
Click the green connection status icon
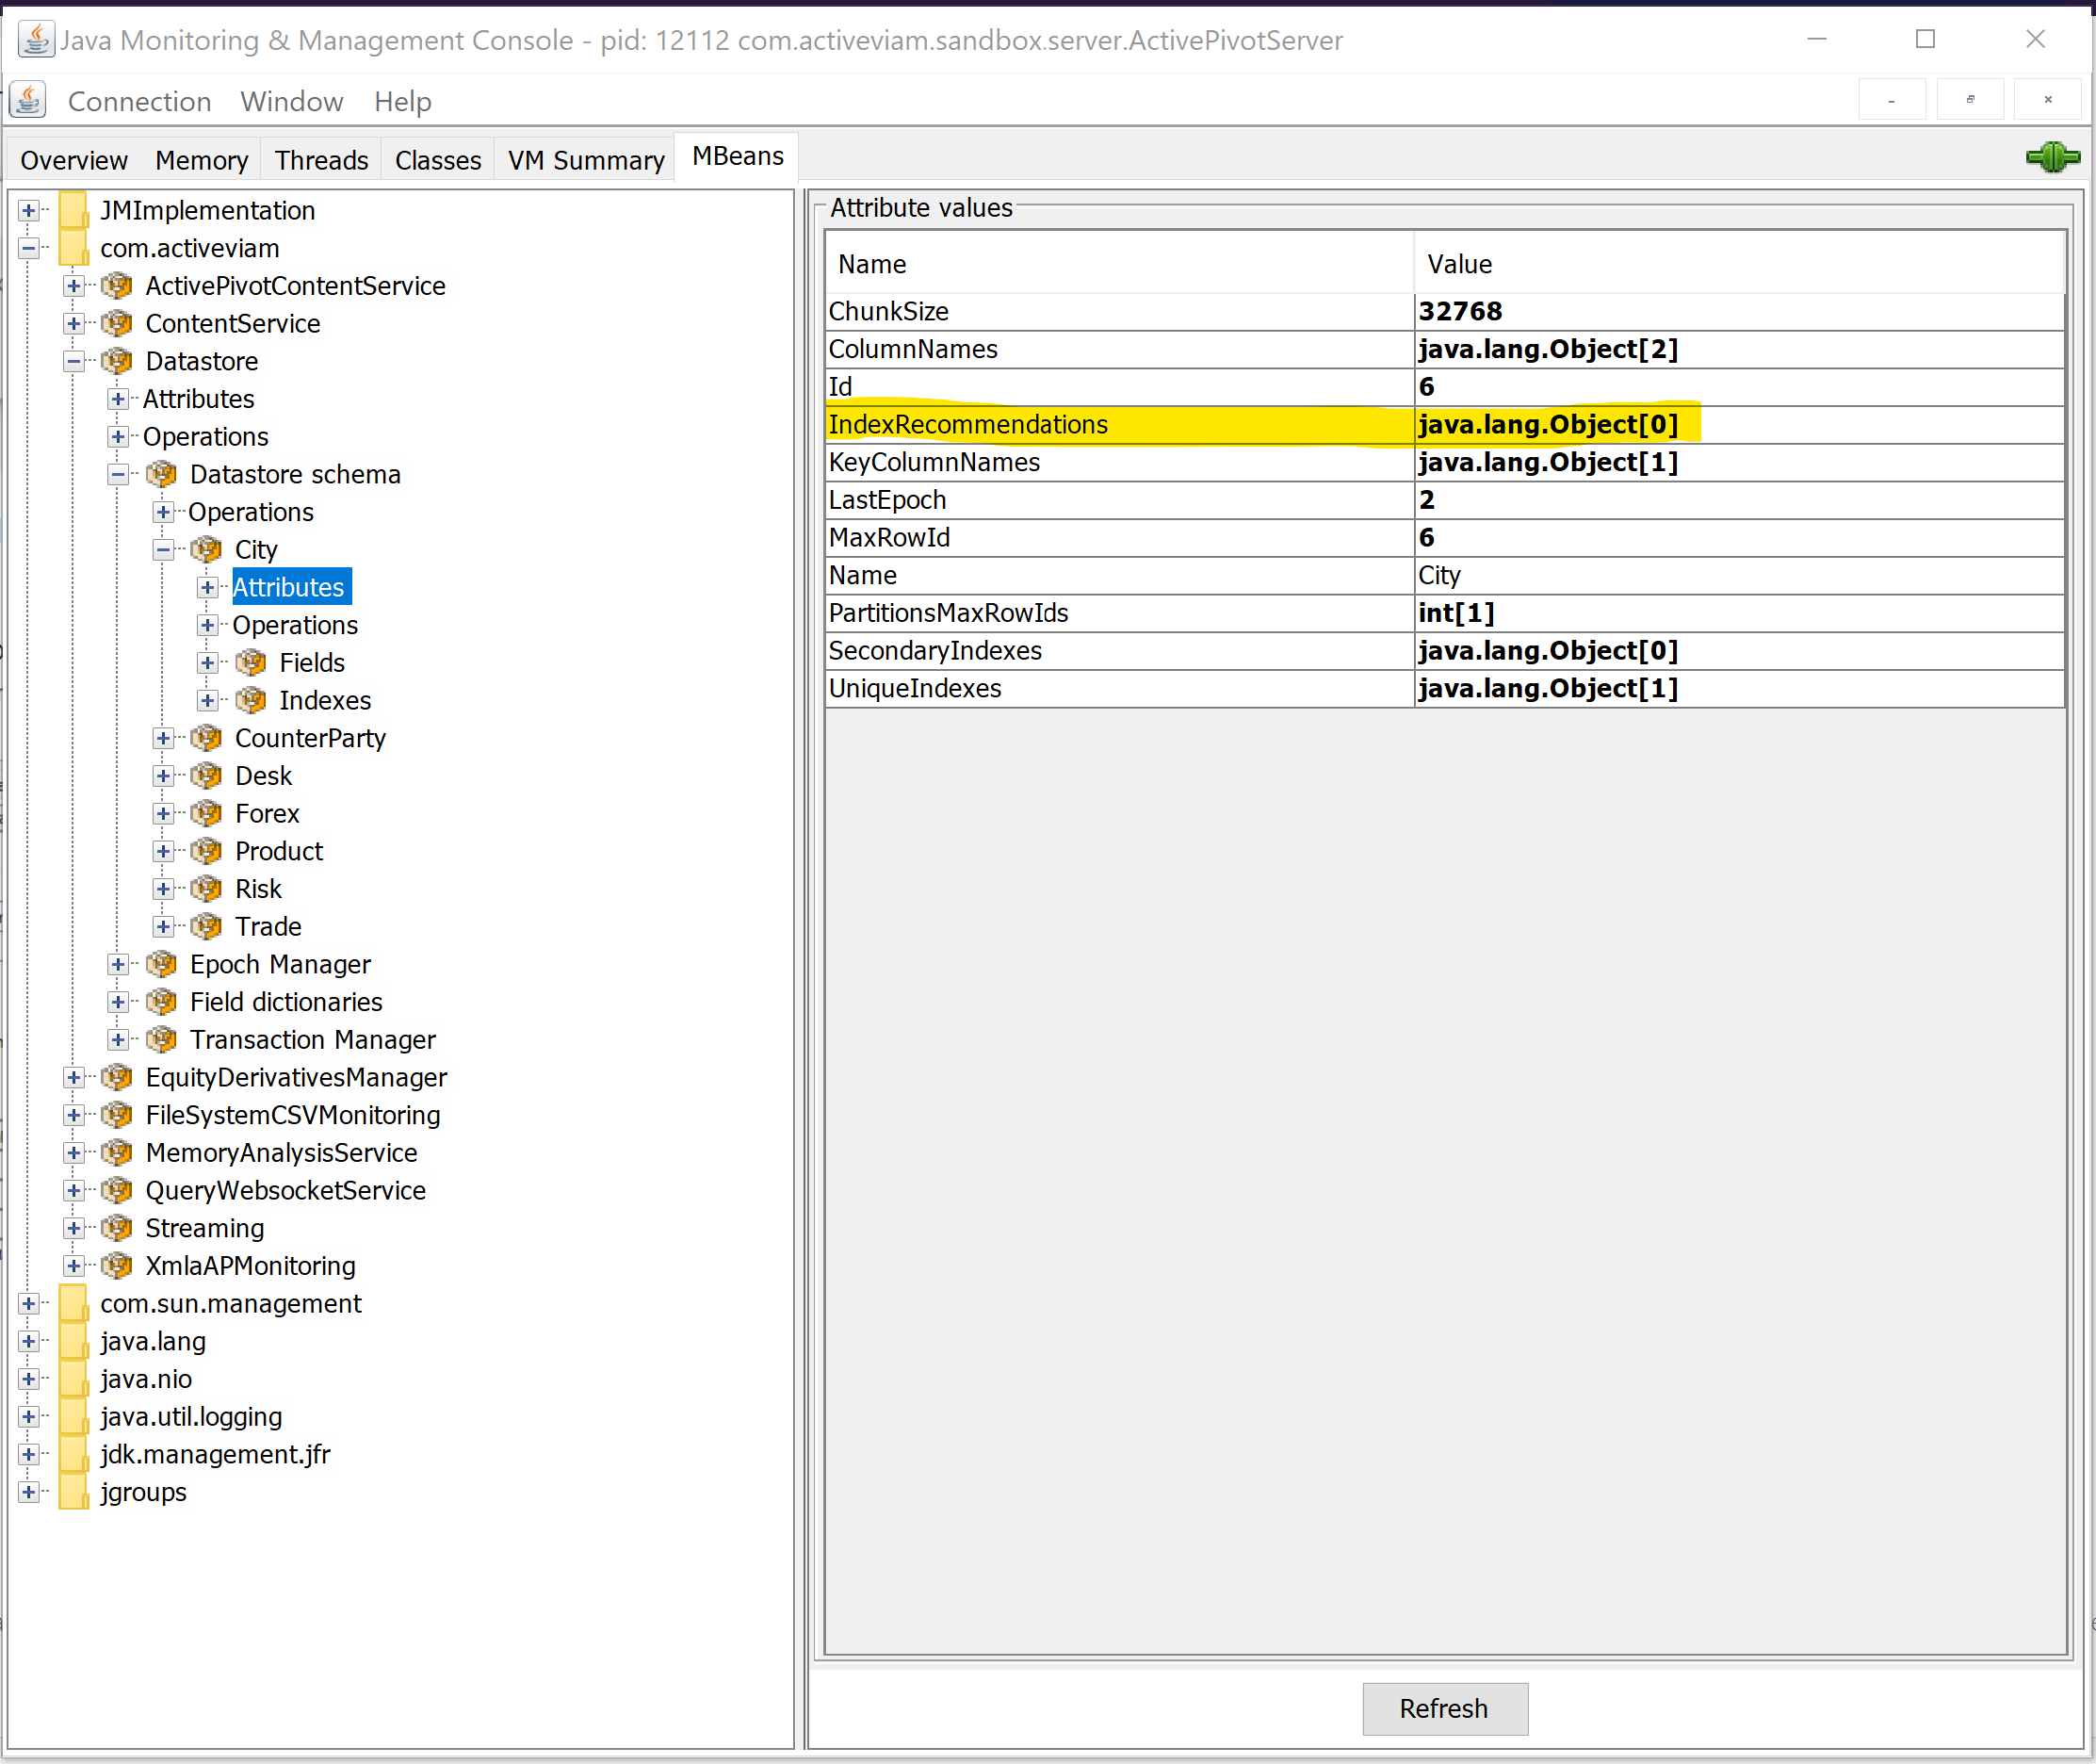(x=2053, y=157)
